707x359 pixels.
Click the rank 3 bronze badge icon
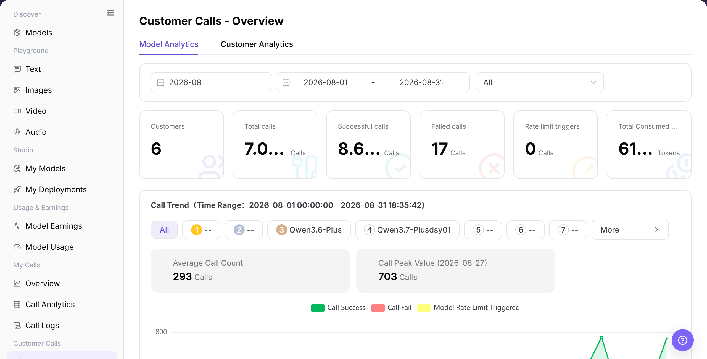click(281, 230)
